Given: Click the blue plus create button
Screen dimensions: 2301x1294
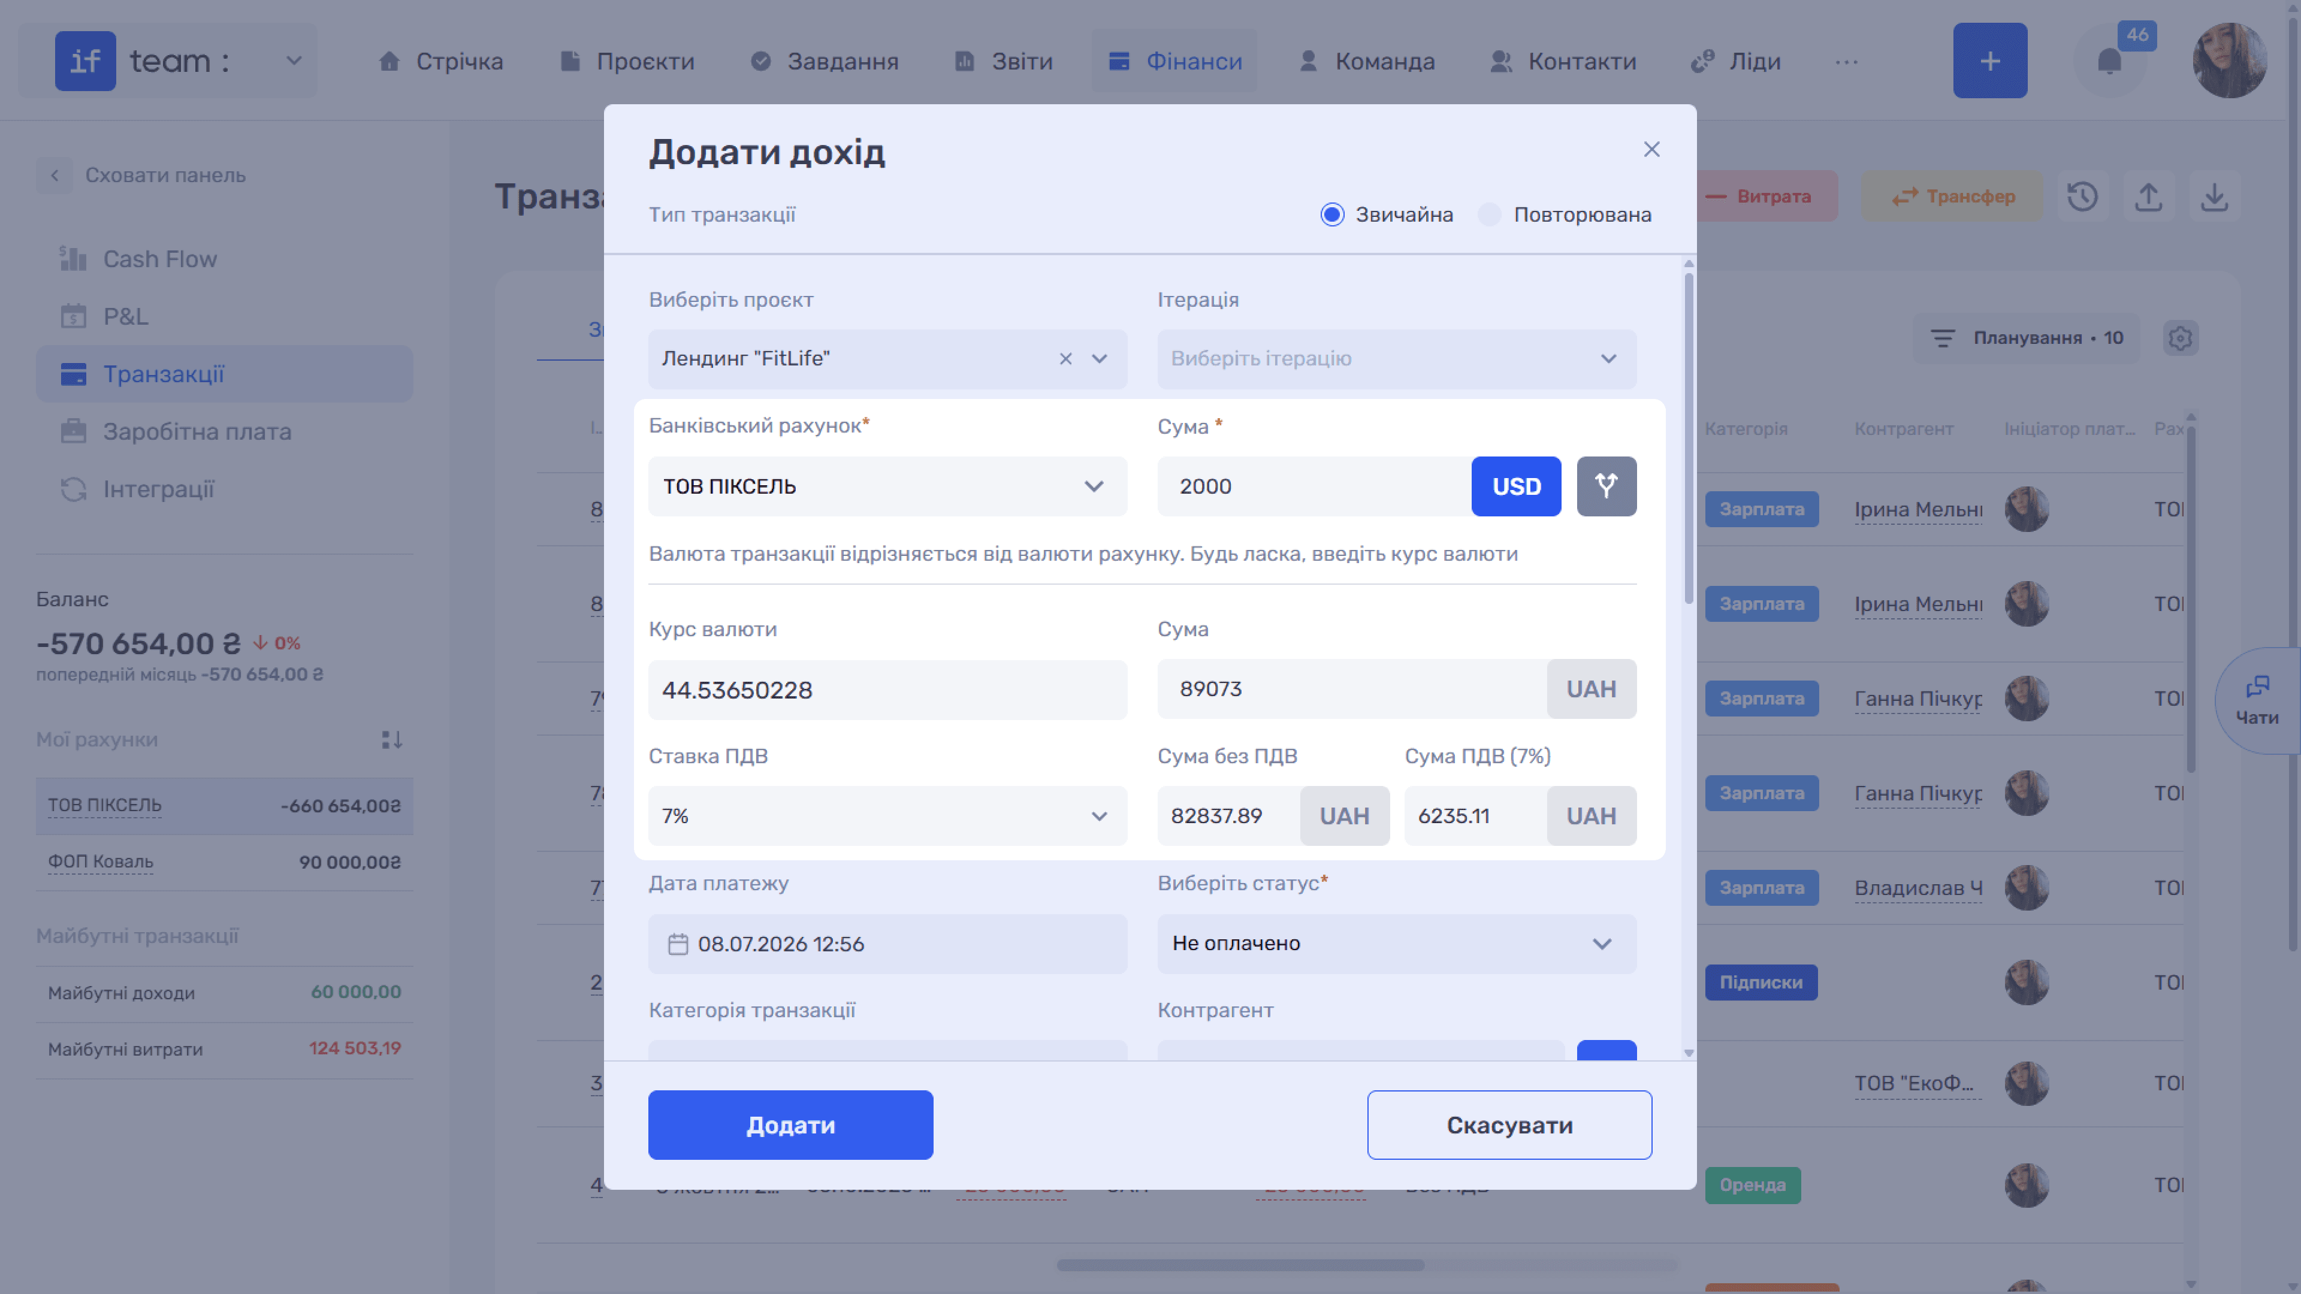Looking at the screenshot, I should [x=1989, y=61].
